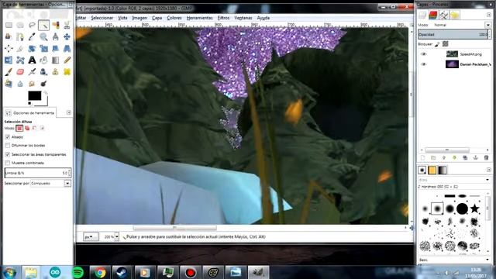
Task: Open the Colores menu
Action: (174, 18)
